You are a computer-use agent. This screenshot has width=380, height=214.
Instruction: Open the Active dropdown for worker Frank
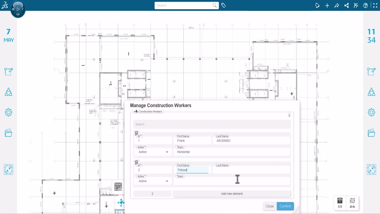click(153, 152)
